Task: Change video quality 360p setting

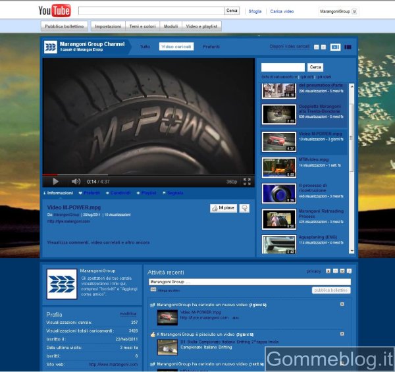Action: [x=232, y=182]
